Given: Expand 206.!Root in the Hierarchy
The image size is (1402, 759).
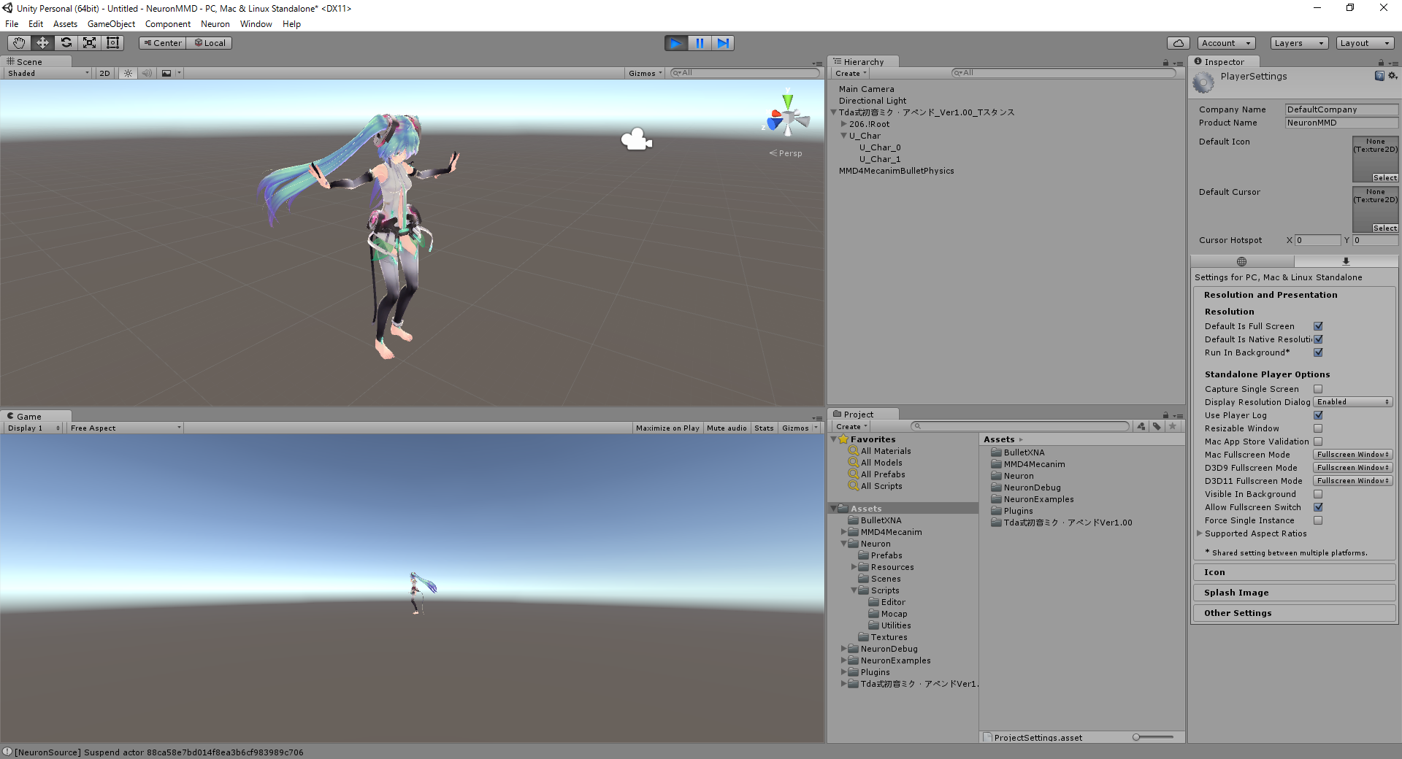Looking at the screenshot, I should [x=844, y=123].
